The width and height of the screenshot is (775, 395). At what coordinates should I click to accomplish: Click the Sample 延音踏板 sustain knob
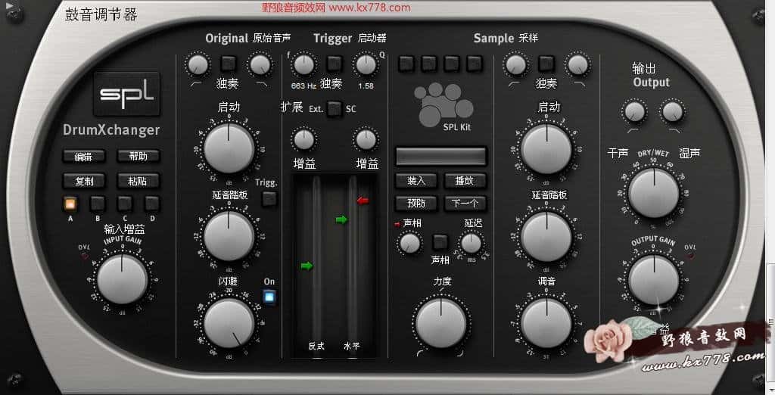(x=546, y=237)
